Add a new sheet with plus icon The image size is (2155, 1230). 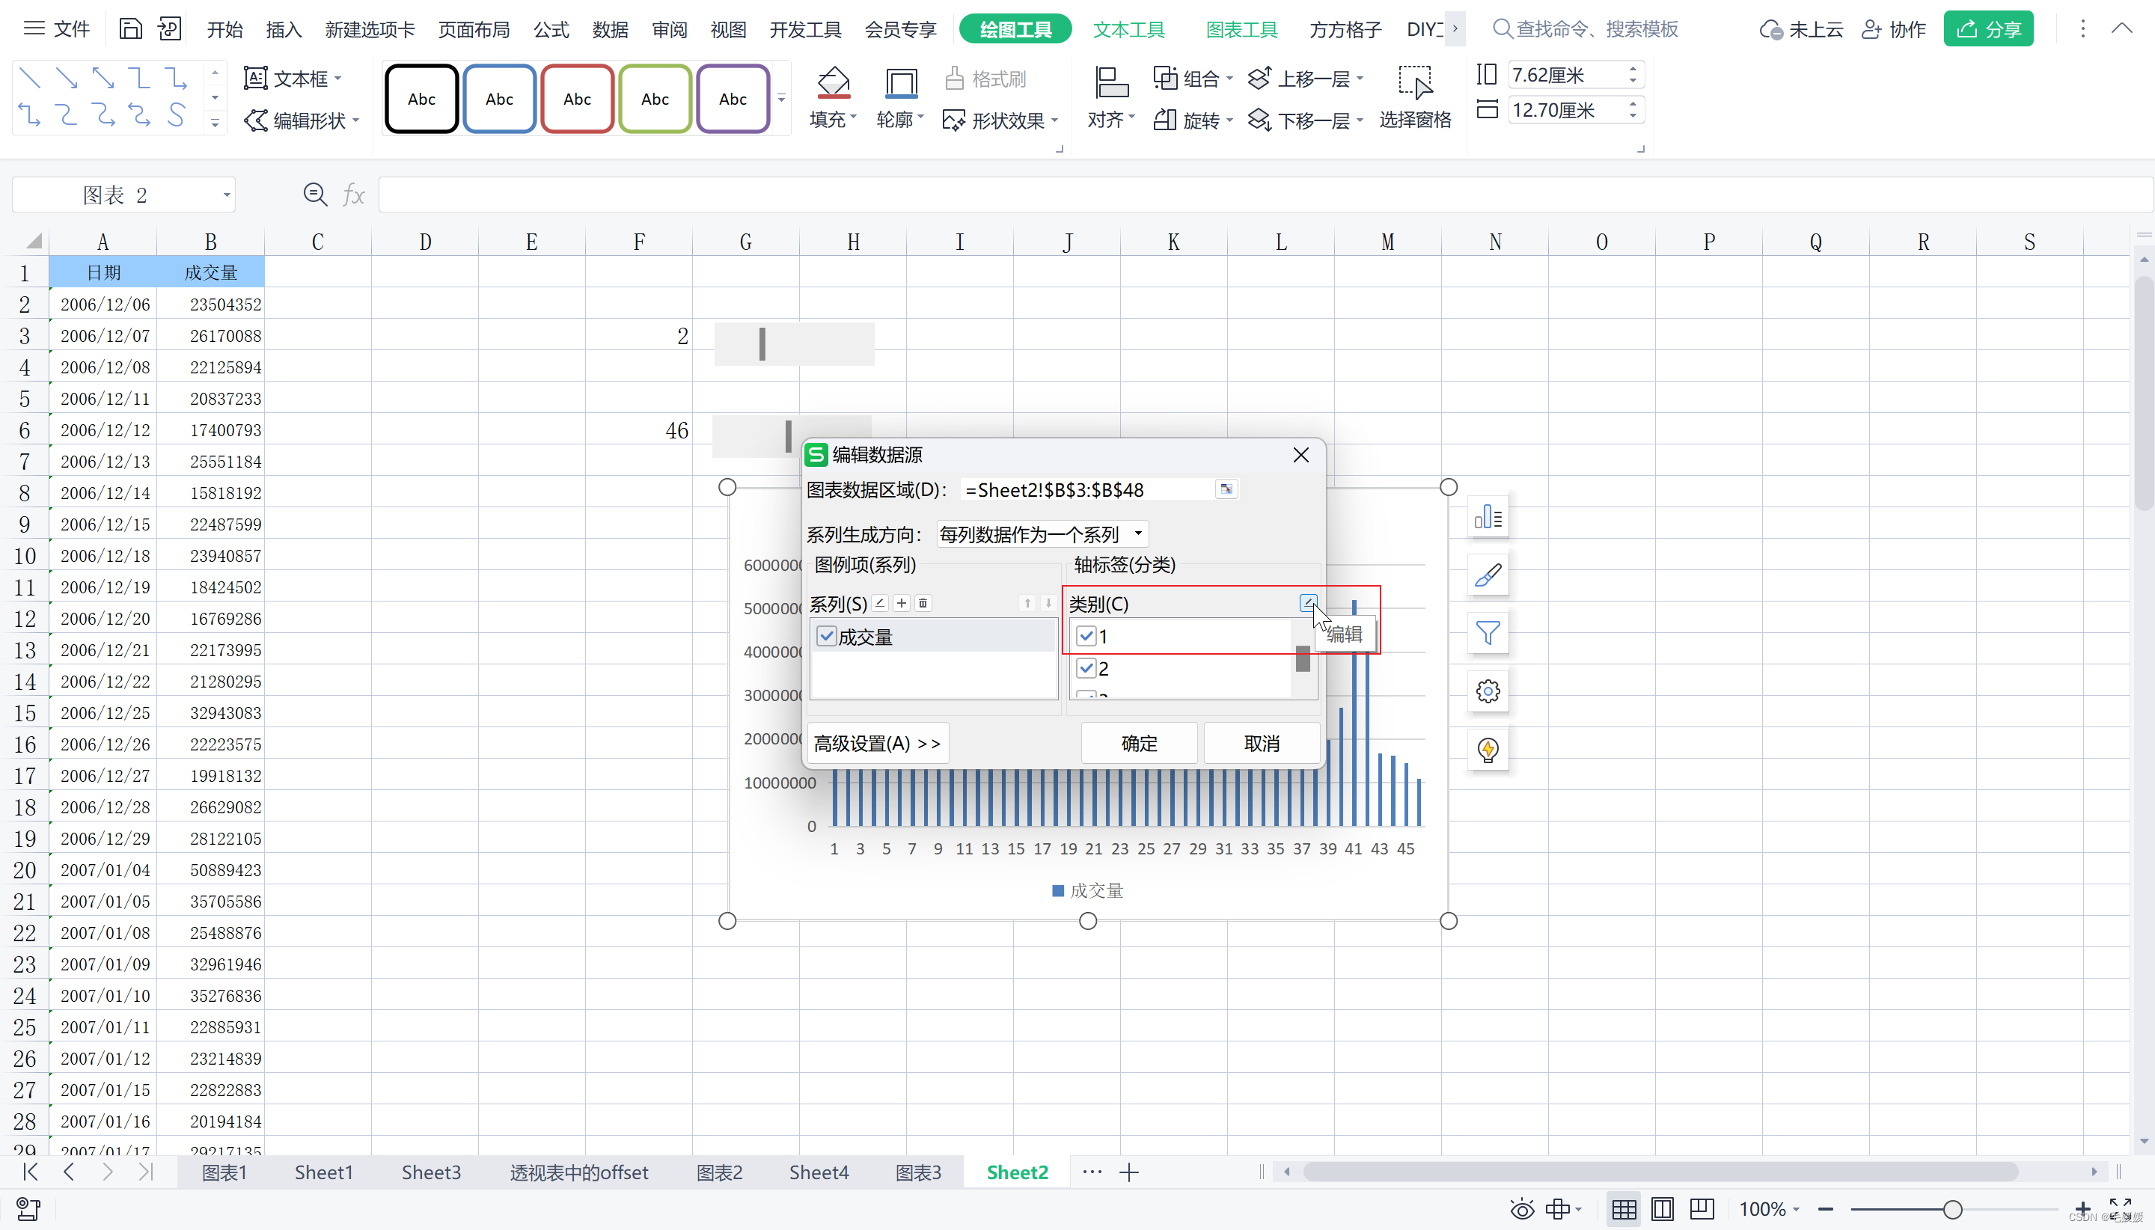pos(1128,1172)
